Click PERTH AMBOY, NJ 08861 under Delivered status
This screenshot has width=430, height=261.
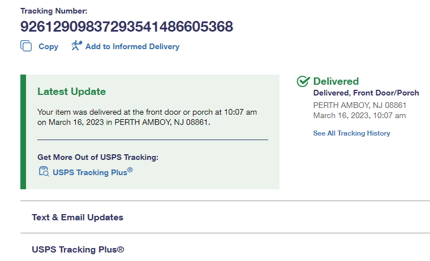360,105
